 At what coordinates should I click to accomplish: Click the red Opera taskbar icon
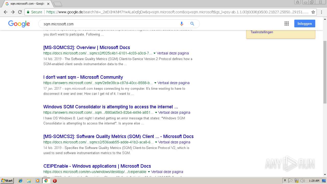55,181
